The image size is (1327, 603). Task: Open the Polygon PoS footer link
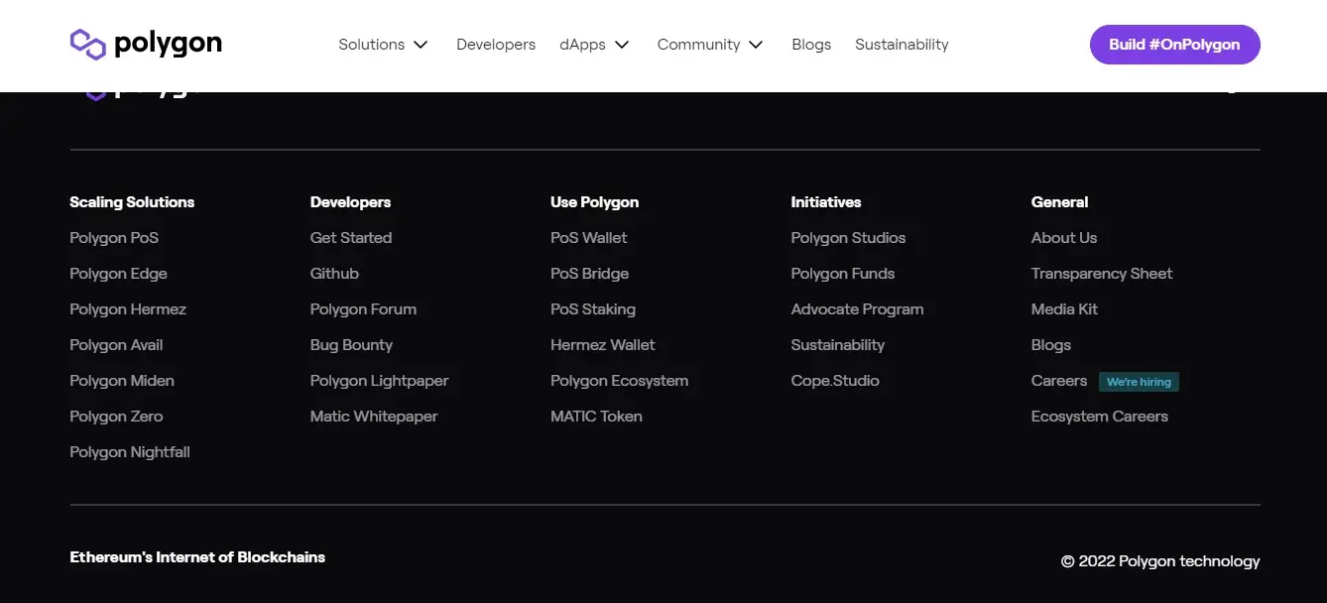[x=114, y=238]
